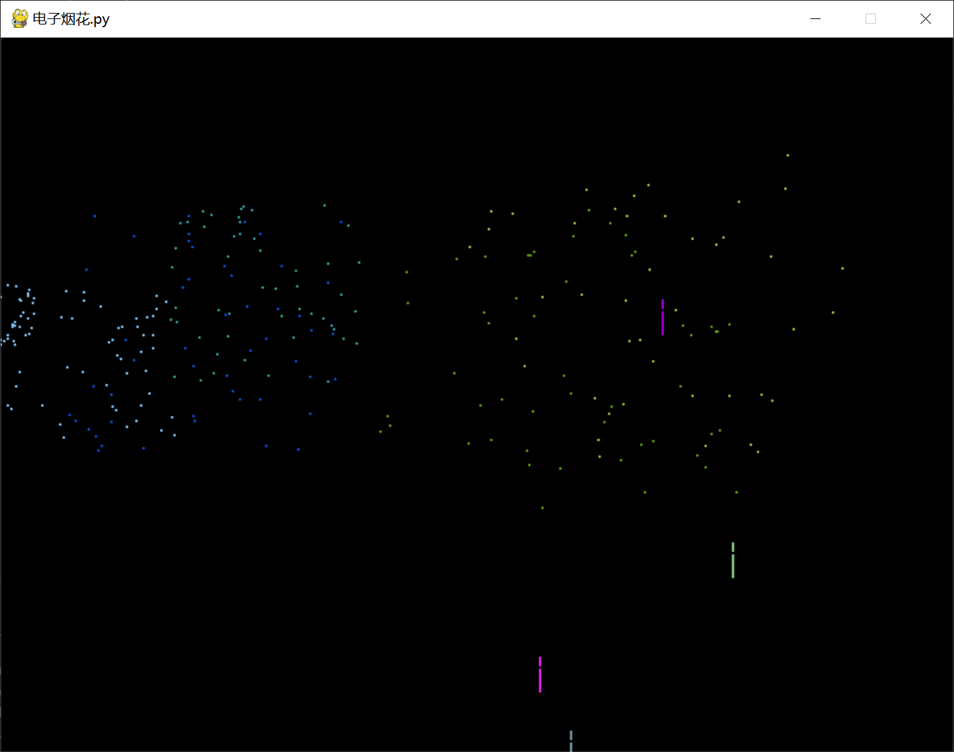Click the lowest green spark below yellow burst
Viewport: 954px width, 752px height.
(x=542, y=508)
